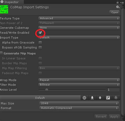Toggle the Fadeout Mip Maps checkbox
This screenshot has width=125, height=121.
point(40,73)
